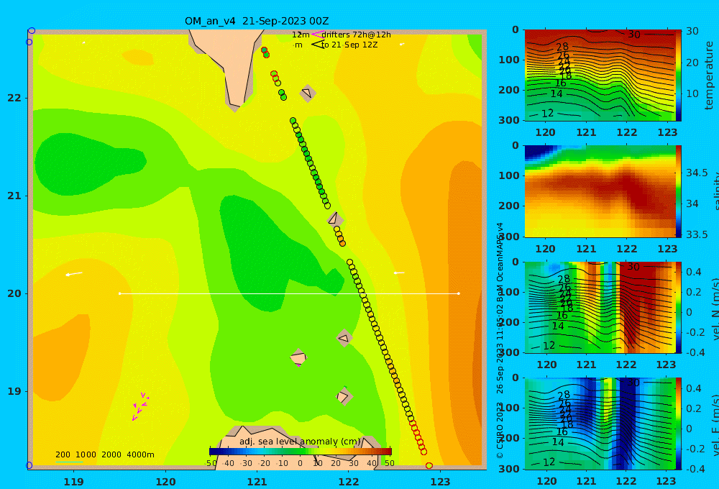The height and width of the screenshot is (489, 719).
Task: Click longitude label '123' on the main map
Action: pos(441,482)
